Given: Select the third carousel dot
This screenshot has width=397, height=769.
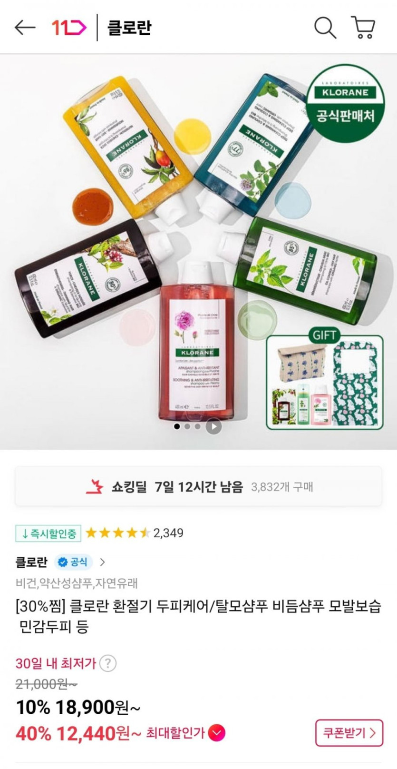Looking at the screenshot, I should pos(197,426).
